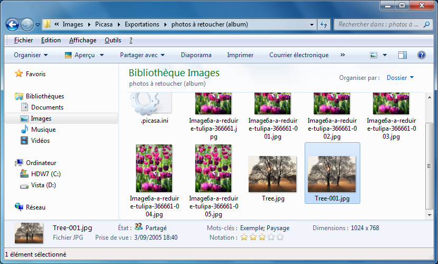Select Réseau in navigation pane

(30, 207)
